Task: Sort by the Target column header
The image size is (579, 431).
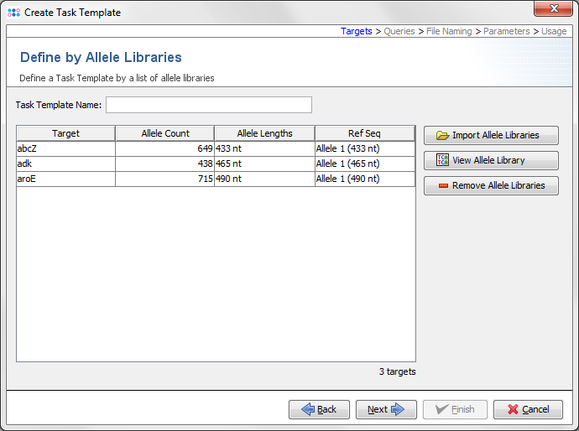Action: (x=65, y=133)
